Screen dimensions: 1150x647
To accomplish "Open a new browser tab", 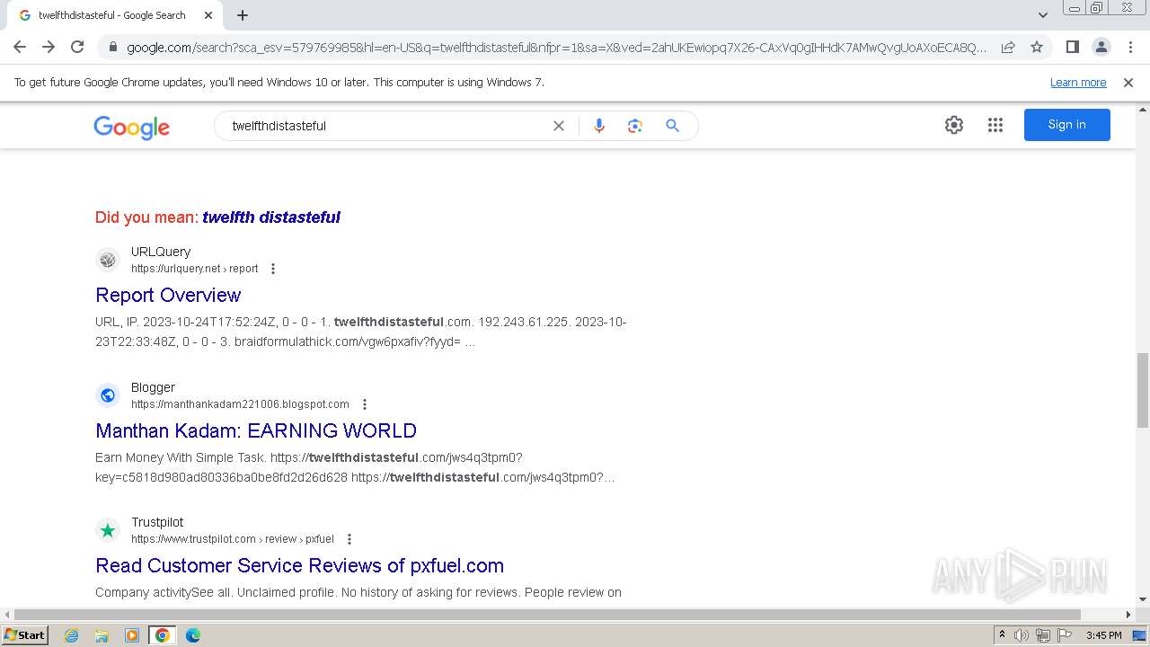I will pyautogui.click(x=243, y=15).
